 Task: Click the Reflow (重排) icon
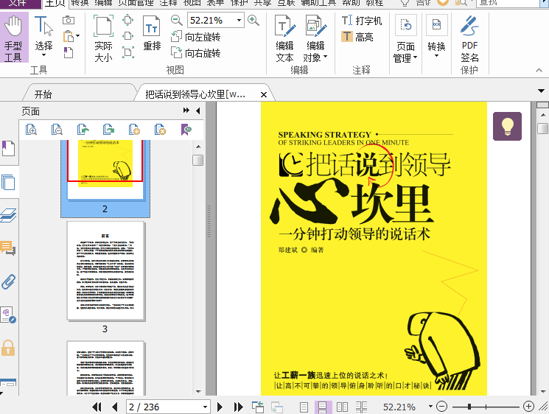(152, 34)
